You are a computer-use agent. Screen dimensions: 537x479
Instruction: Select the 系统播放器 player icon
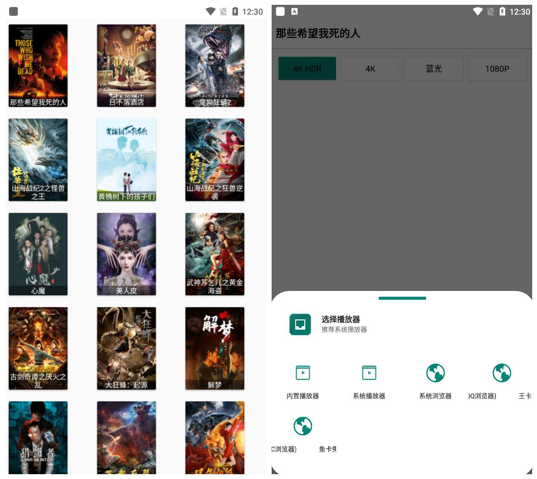[x=369, y=373]
